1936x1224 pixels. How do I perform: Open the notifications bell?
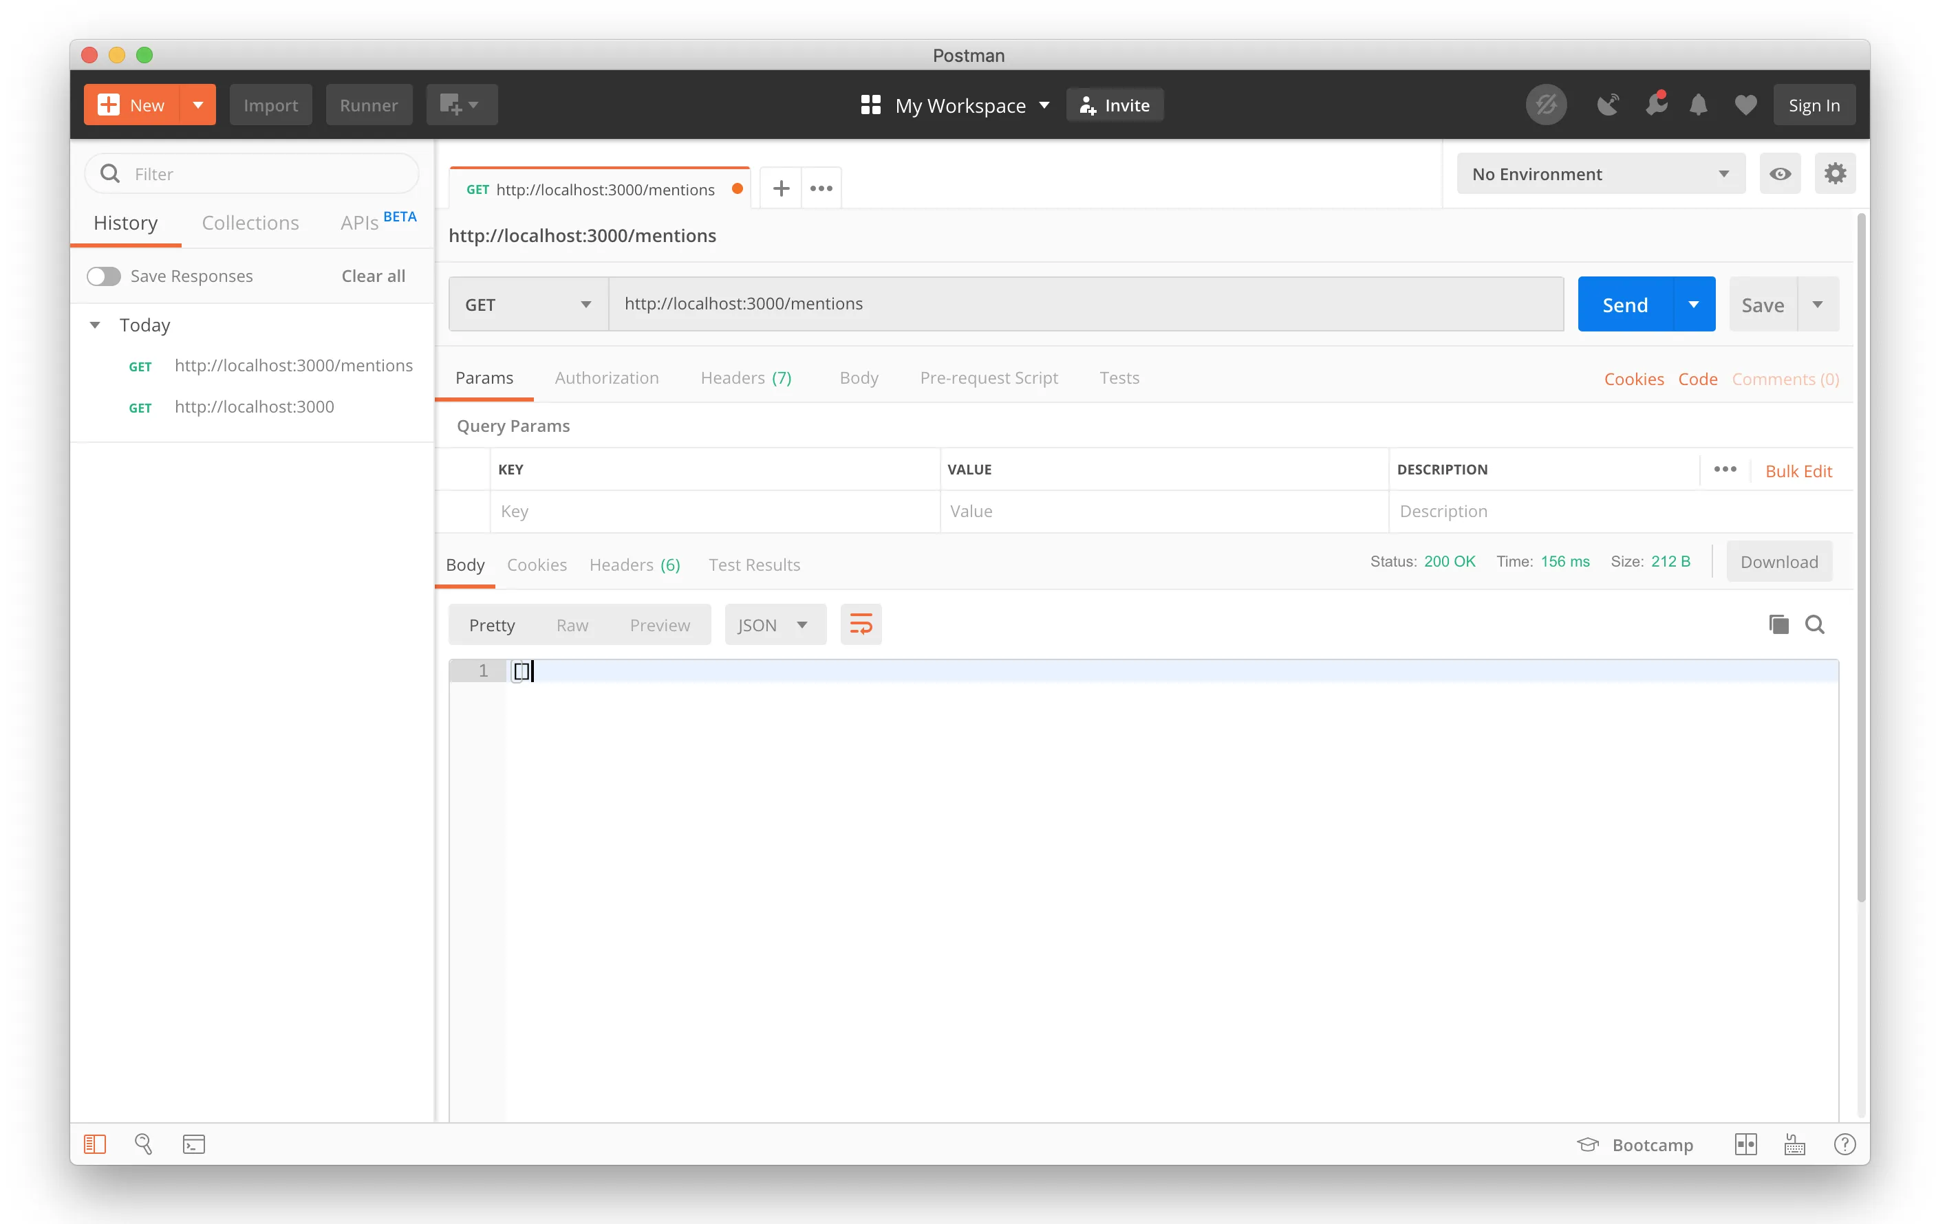(x=1698, y=105)
